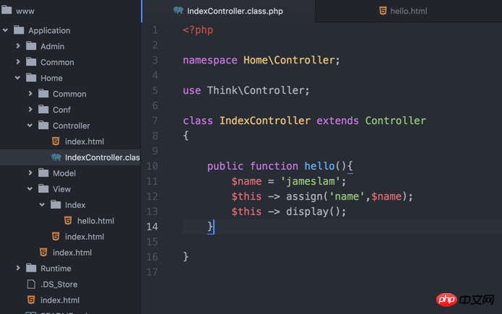Screen dimensions: 502x314
Task: Click the 'jameslam' string on line 11
Action: pyautogui.click(x=310, y=181)
